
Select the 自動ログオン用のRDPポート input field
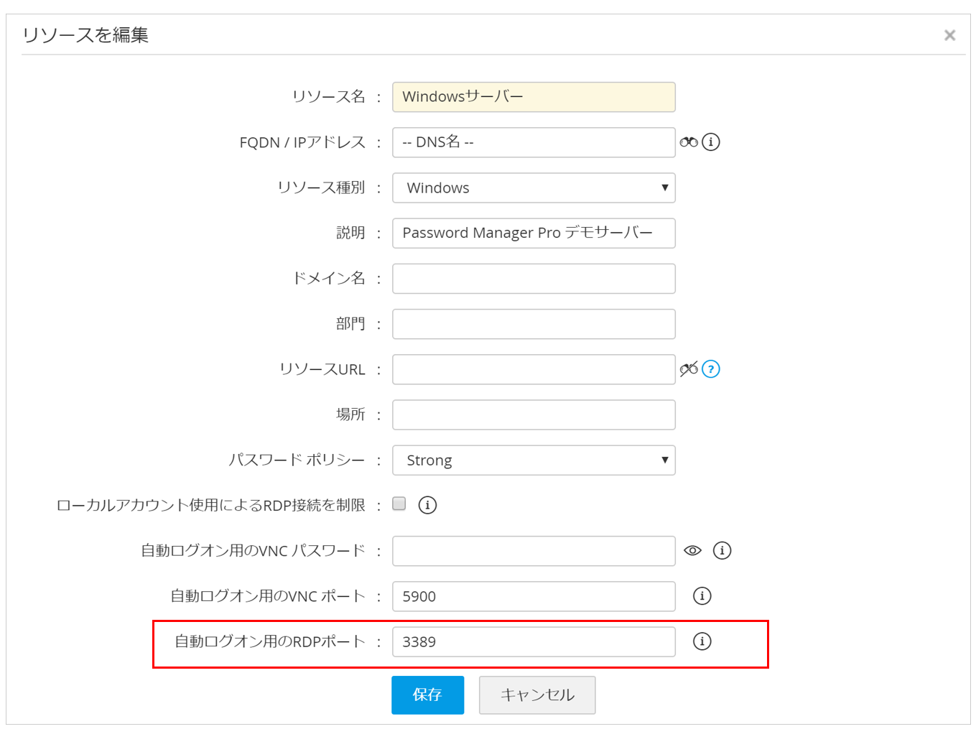pos(534,642)
